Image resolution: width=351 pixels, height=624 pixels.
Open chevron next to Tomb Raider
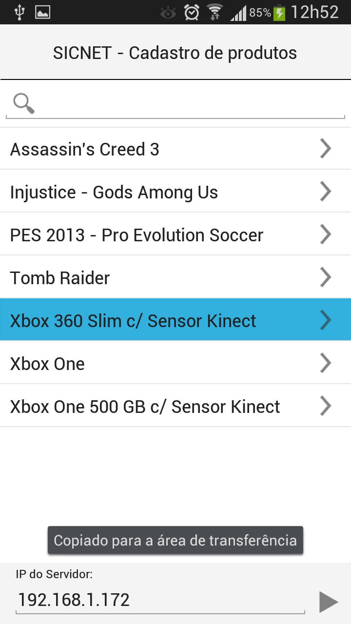click(x=325, y=277)
